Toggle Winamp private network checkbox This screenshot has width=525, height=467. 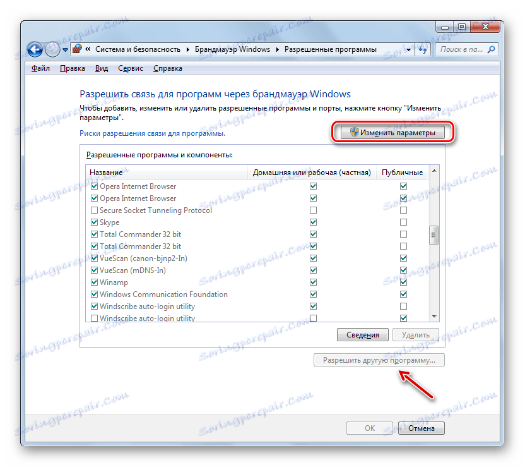[x=313, y=282]
